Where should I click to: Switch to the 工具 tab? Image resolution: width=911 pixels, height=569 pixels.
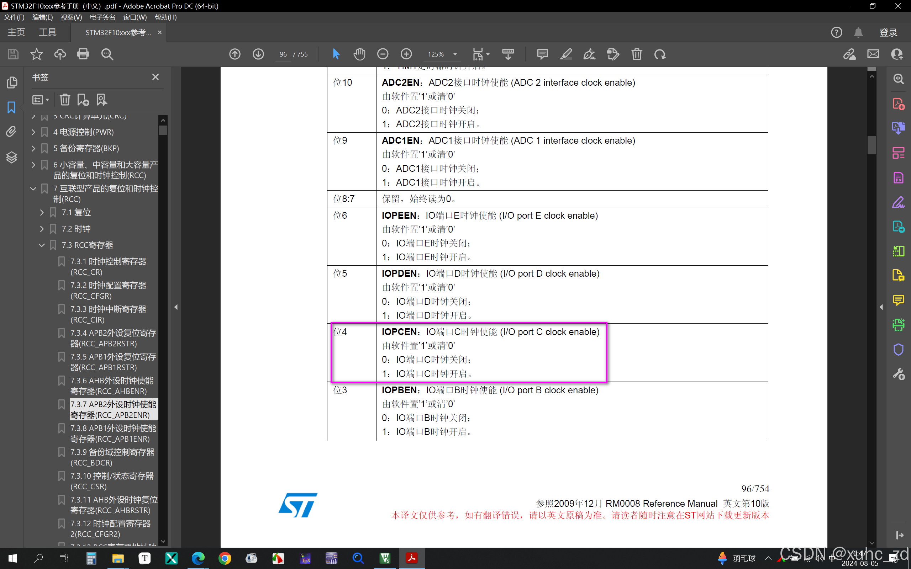47,32
